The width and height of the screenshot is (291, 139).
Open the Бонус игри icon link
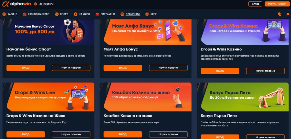click(x=36, y=4)
